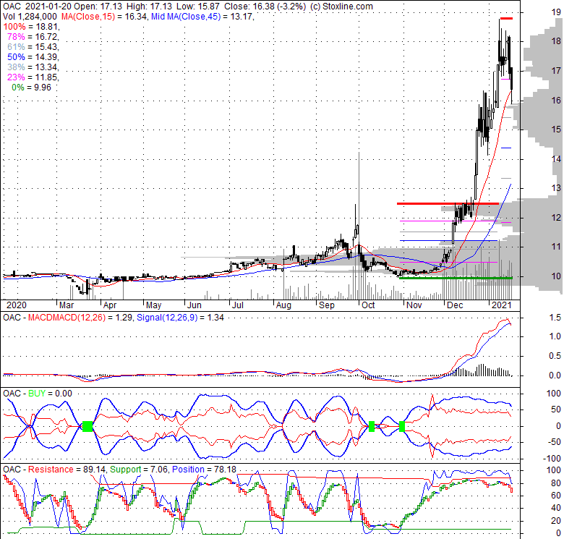Click the 'Oct' label on the time axis
Screen dimensions: 564x539
pos(368,305)
